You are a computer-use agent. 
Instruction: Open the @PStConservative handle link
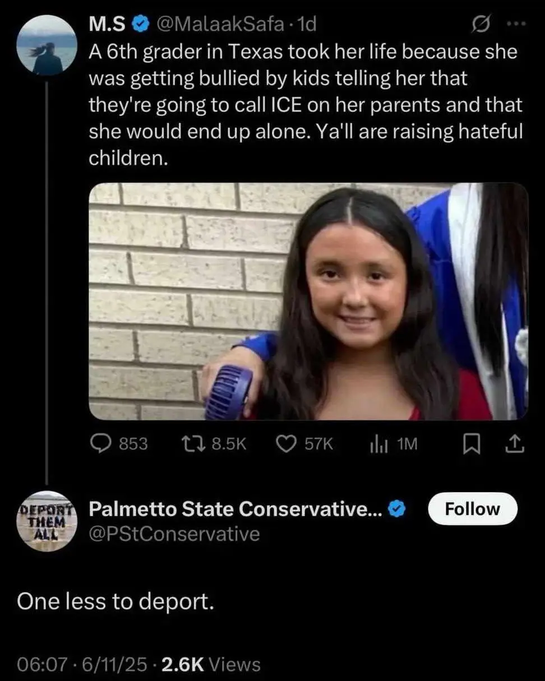tap(174, 534)
